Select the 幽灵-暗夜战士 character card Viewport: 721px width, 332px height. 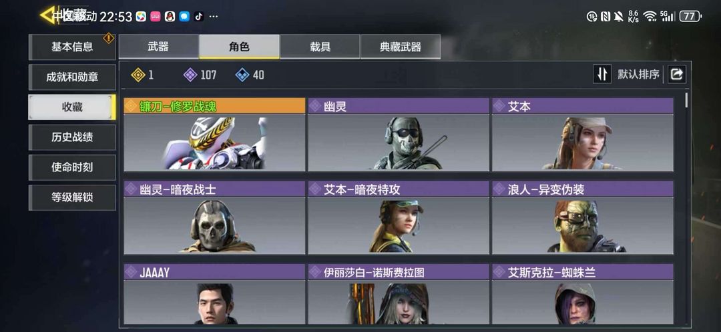tap(215, 217)
